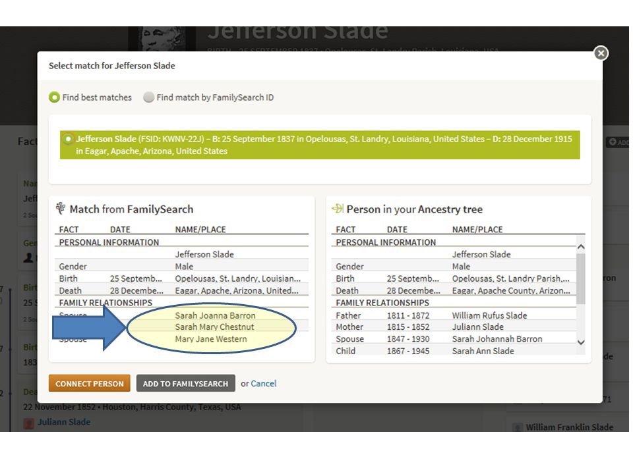
Task: Click the FamilySearch tree icon
Action: click(61, 209)
